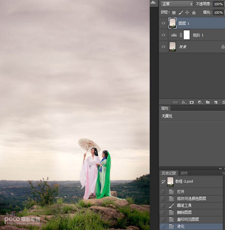225x230 pixels.
Task: Hide the 色阶 1 adjustment layer
Action: pos(163,35)
